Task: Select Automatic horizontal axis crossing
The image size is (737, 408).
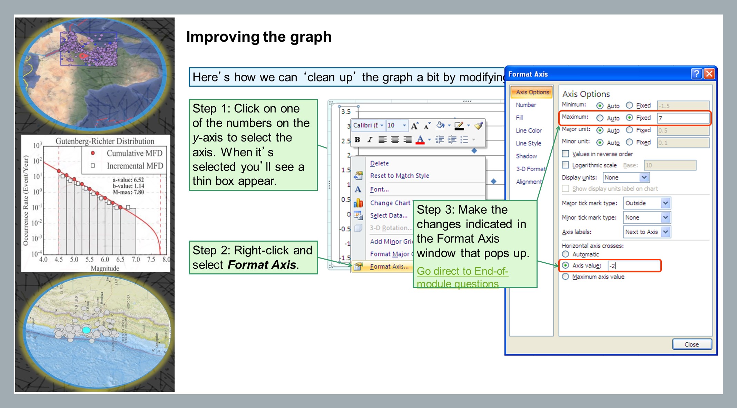Action: (566, 254)
